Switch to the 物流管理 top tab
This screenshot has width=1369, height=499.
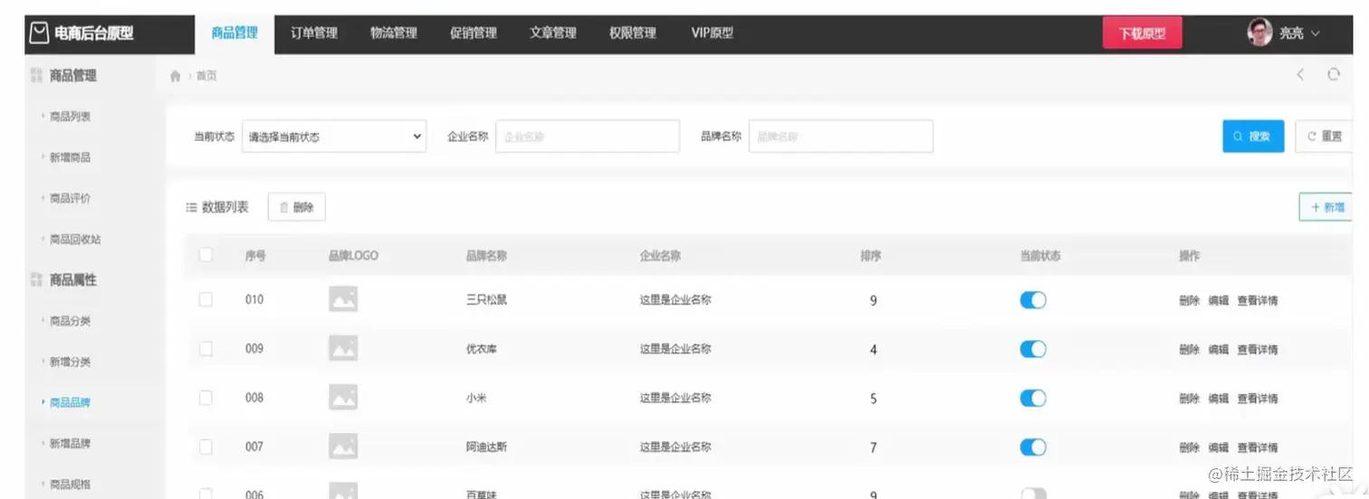pos(394,33)
